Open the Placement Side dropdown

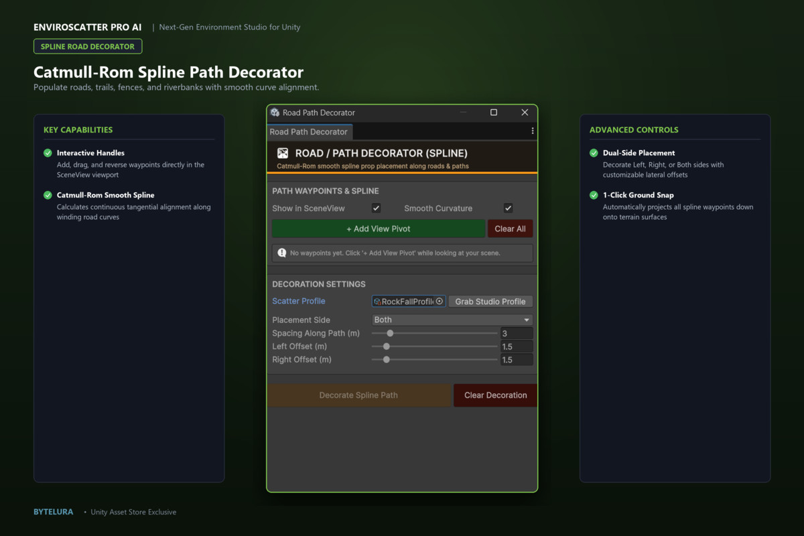click(x=452, y=320)
